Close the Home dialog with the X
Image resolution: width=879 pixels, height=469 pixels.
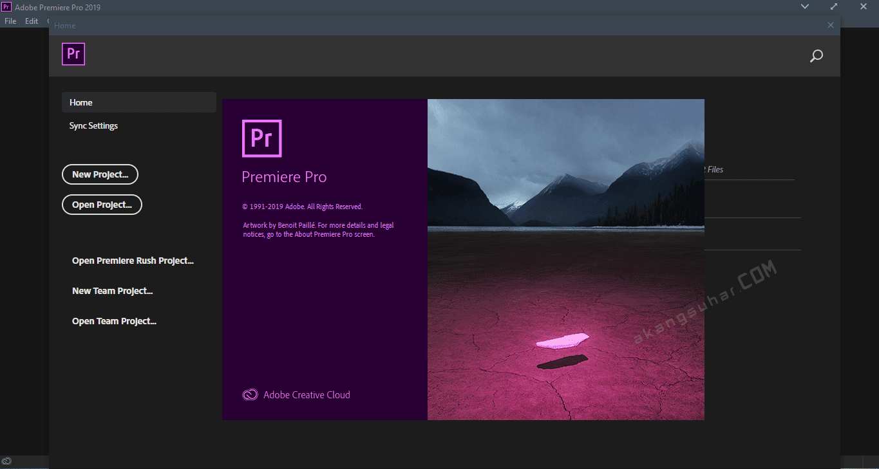coord(831,26)
